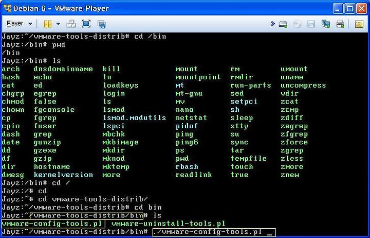Click the 'cd vmware-tools-distrib/' command line
Viewport: 370px width, 238px height.
93,199
